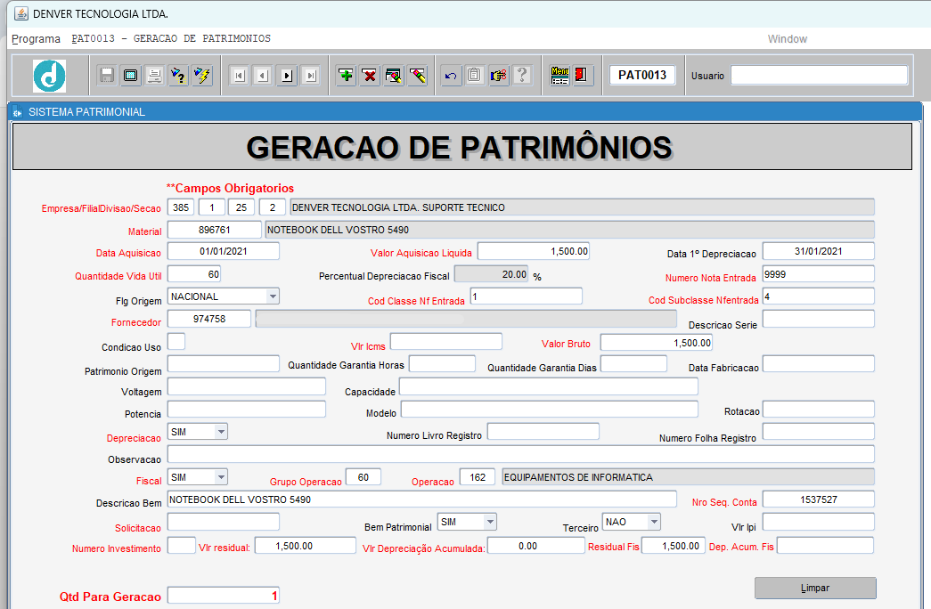This screenshot has width=931, height=609.
Task: Save the record with the diskette icon
Action: (105, 75)
